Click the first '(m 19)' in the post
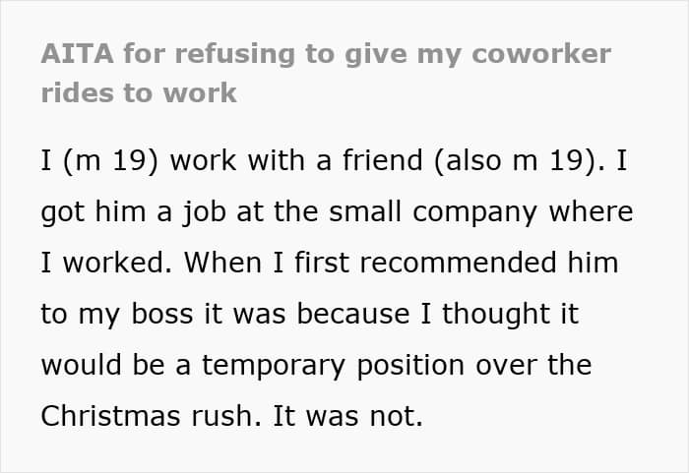Viewport: 689px width, 473px height. tap(110, 160)
